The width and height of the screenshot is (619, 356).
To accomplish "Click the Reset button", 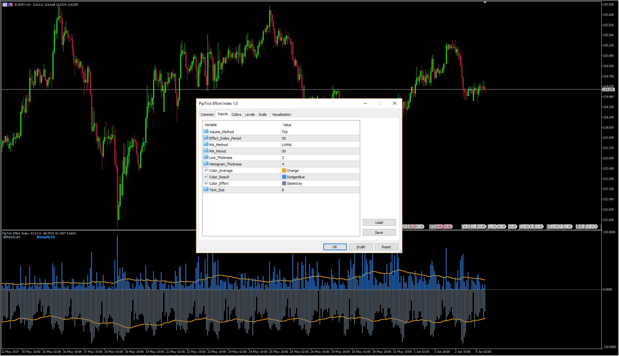I will click(386, 247).
